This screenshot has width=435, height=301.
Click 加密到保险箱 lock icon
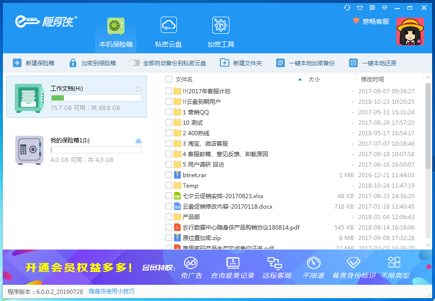73,63
